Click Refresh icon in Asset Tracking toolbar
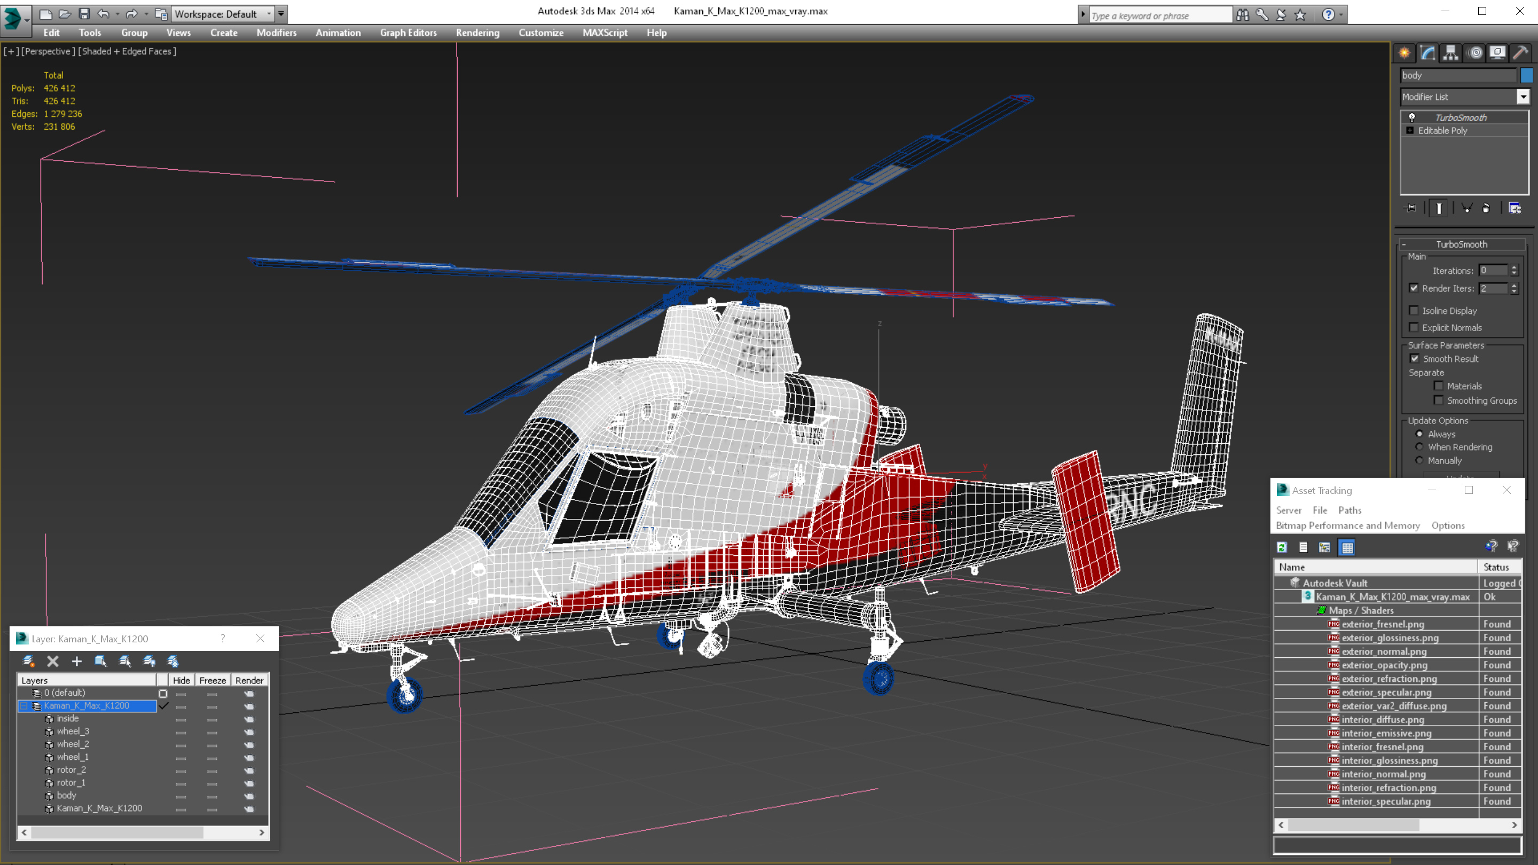The width and height of the screenshot is (1538, 865). point(1282,547)
